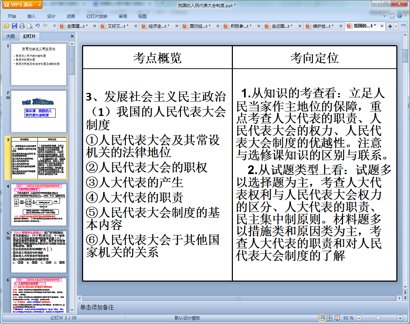Click the 93 % zoom level
Screen dimensions: 410x324
coord(348,318)
